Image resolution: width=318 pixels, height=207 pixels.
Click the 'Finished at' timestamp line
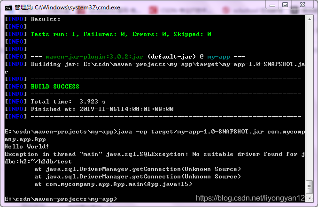[x=102, y=109]
